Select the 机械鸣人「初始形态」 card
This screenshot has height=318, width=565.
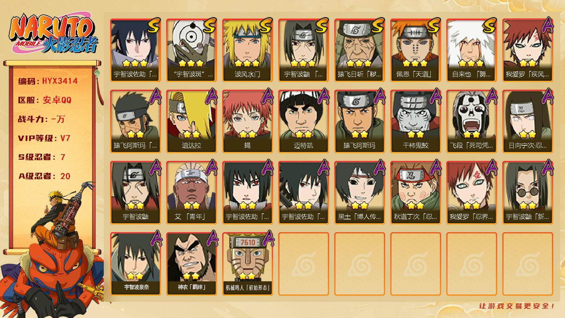pos(247,264)
